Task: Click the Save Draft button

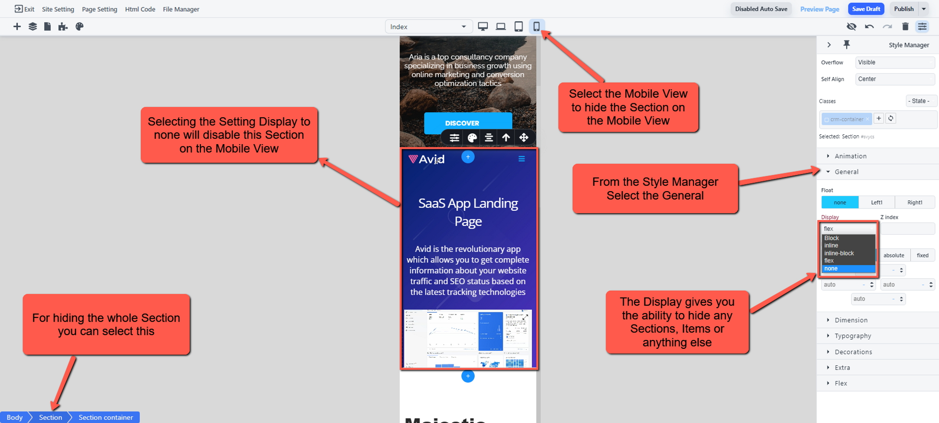Action: tap(866, 9)
